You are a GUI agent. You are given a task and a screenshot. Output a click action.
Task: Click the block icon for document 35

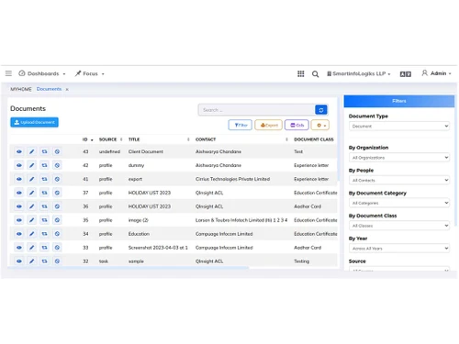coord(57,220)
